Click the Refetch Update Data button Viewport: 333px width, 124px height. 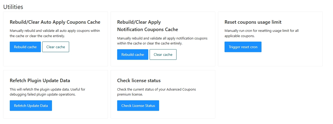(31, 106)
